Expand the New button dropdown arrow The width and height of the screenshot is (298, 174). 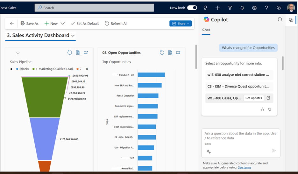pos(63,24)
